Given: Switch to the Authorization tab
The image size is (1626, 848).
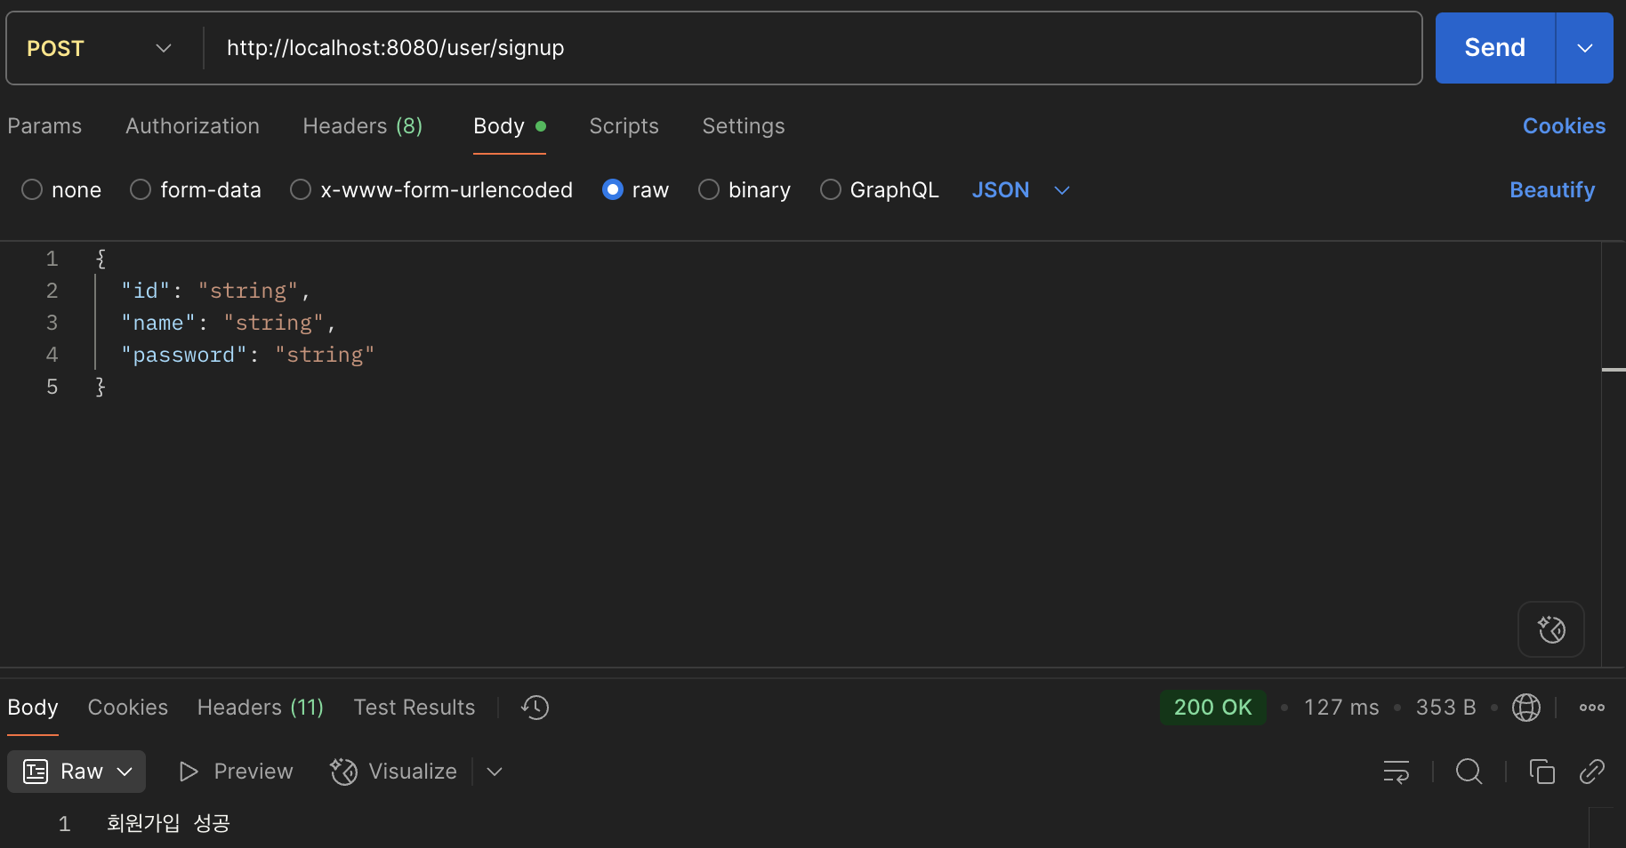Looking at the screenshot, I should point(192,126).
